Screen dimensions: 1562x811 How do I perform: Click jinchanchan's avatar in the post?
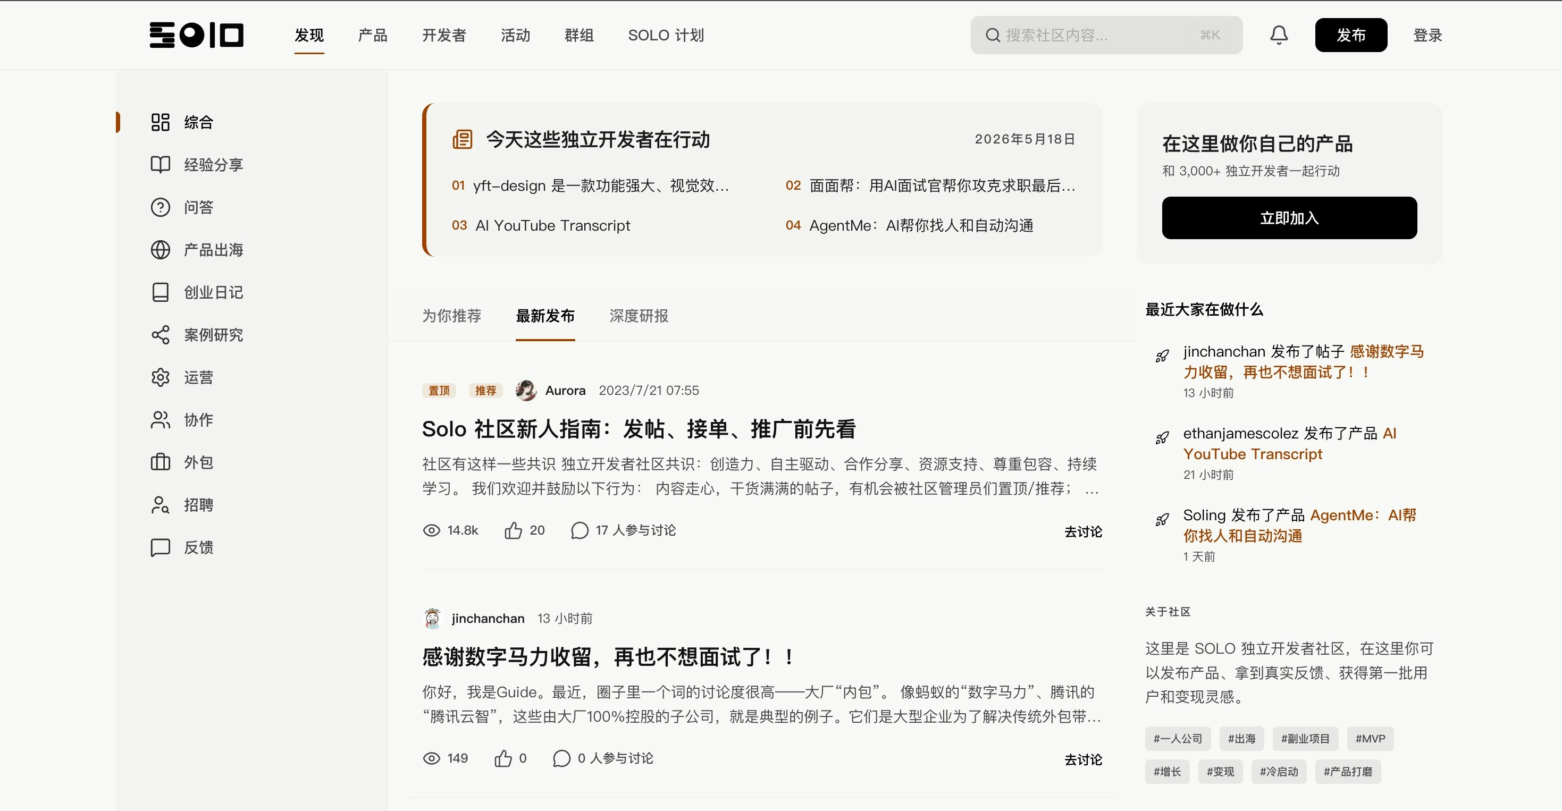coord(432,618)
